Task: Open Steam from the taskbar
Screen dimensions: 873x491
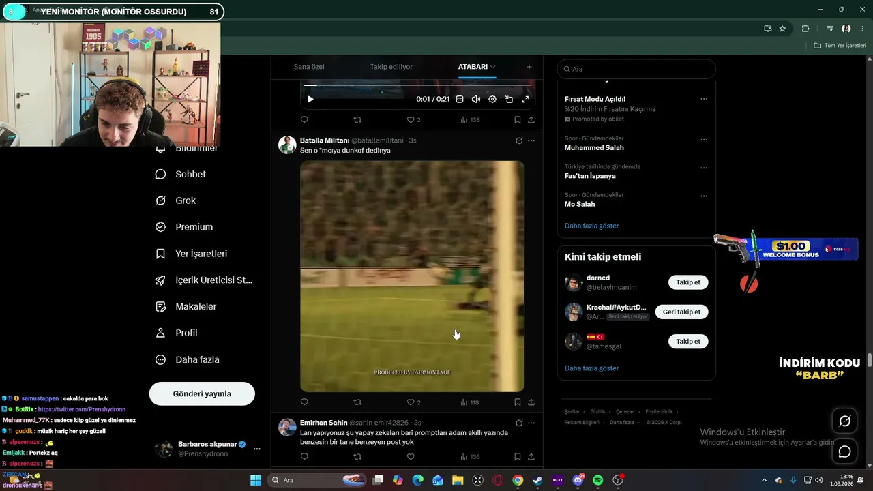Action: (538, 480)
